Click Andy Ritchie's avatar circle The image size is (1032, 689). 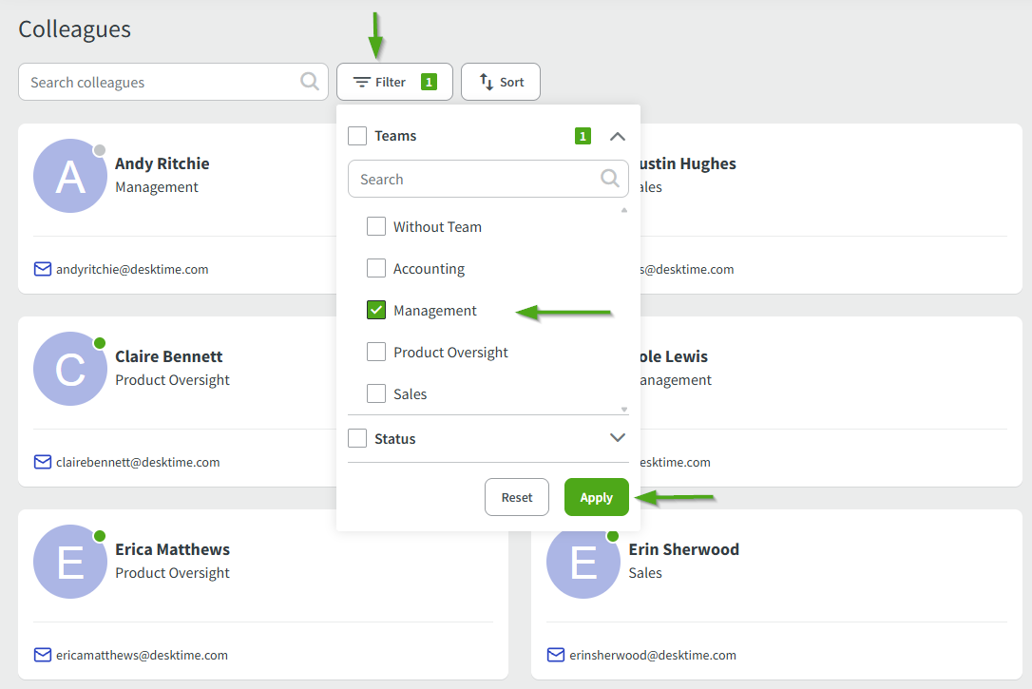(x=69, y=176)
